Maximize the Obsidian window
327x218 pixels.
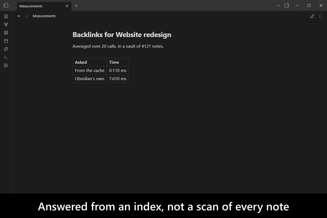tap(309, 5)
